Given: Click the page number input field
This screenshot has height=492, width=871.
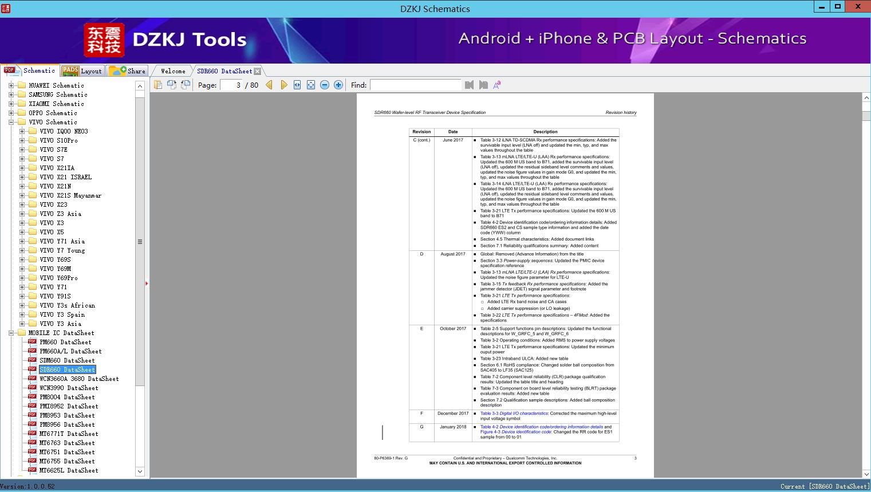Looking at the screenshot, I should pos(232,85).
